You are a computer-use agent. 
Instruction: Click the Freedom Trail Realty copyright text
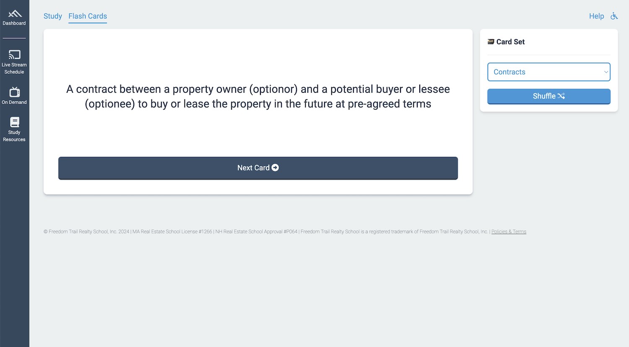[168, 231]
